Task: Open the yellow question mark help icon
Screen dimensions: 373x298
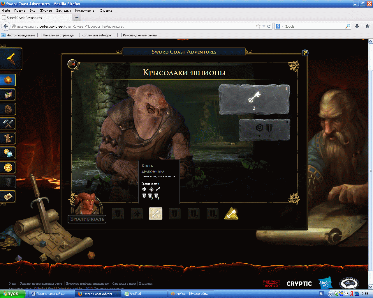Action: (x=305, y=53)
